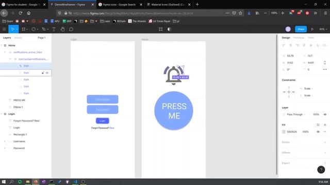
Task: Toggle layer visibility eye next to Pass Through
Action: tap(325, 115)
